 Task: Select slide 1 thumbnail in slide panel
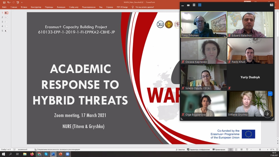[6, 13]
